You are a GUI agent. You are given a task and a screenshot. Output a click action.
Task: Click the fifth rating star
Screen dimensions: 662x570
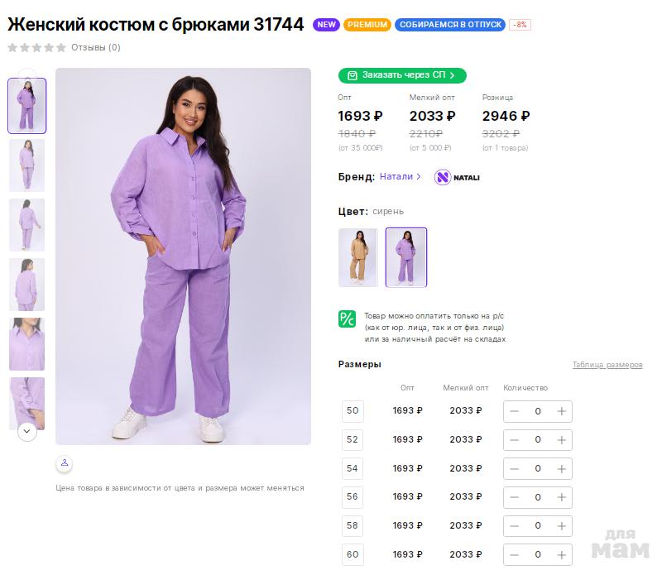tap(60, 48)
